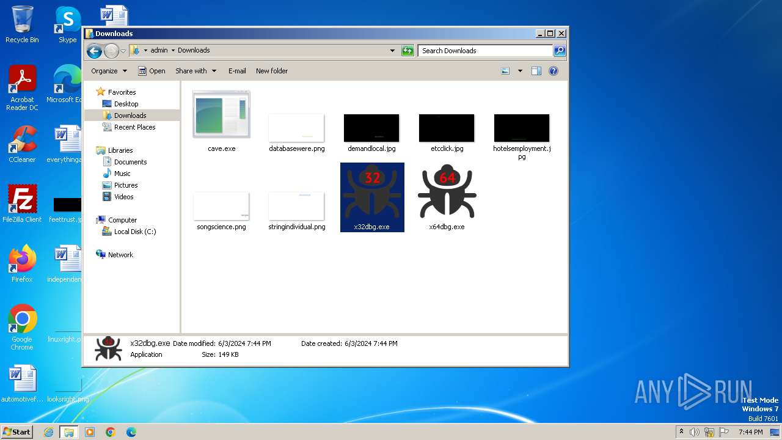
Task: Click the Start button
Action: 16,432
